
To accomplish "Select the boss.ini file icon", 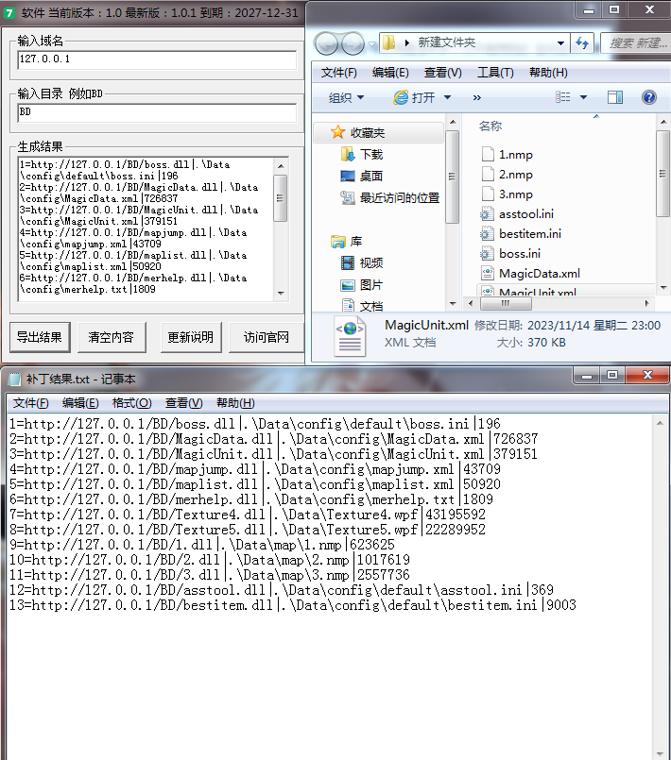I will click(x=488, y=253).
